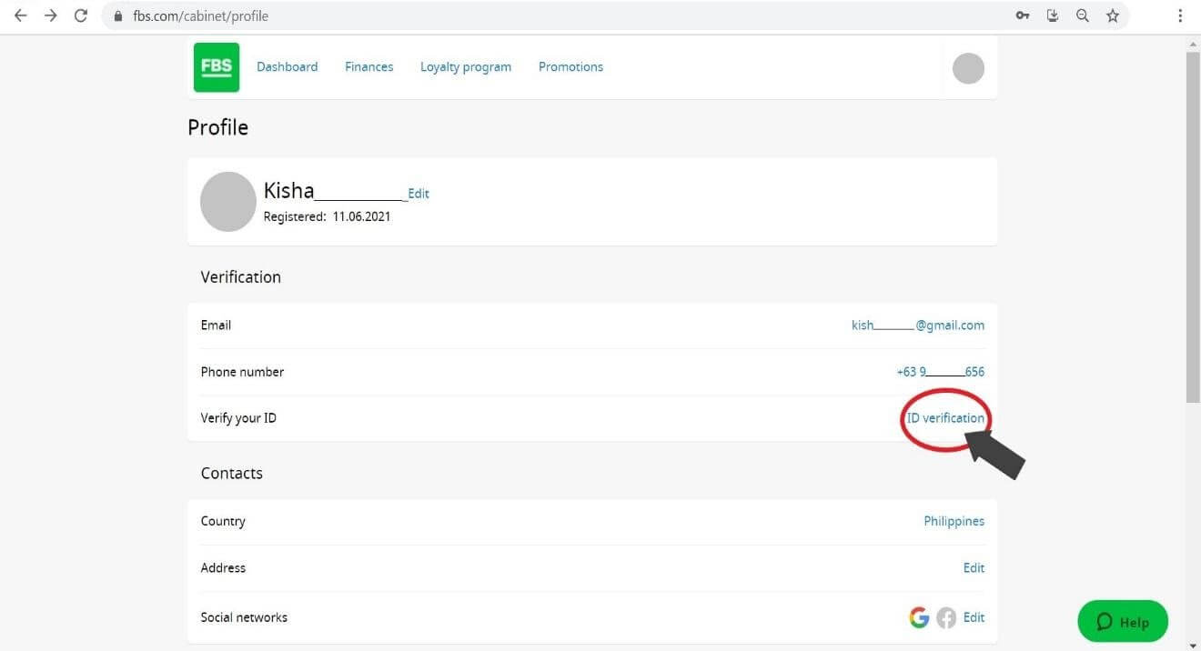Screen dimensions: 1201x651
Task: Click the back navigation arrow
Action: tap(20, 15)
